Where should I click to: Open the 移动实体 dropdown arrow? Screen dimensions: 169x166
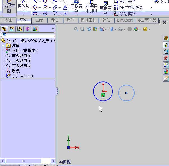(151, 14)
